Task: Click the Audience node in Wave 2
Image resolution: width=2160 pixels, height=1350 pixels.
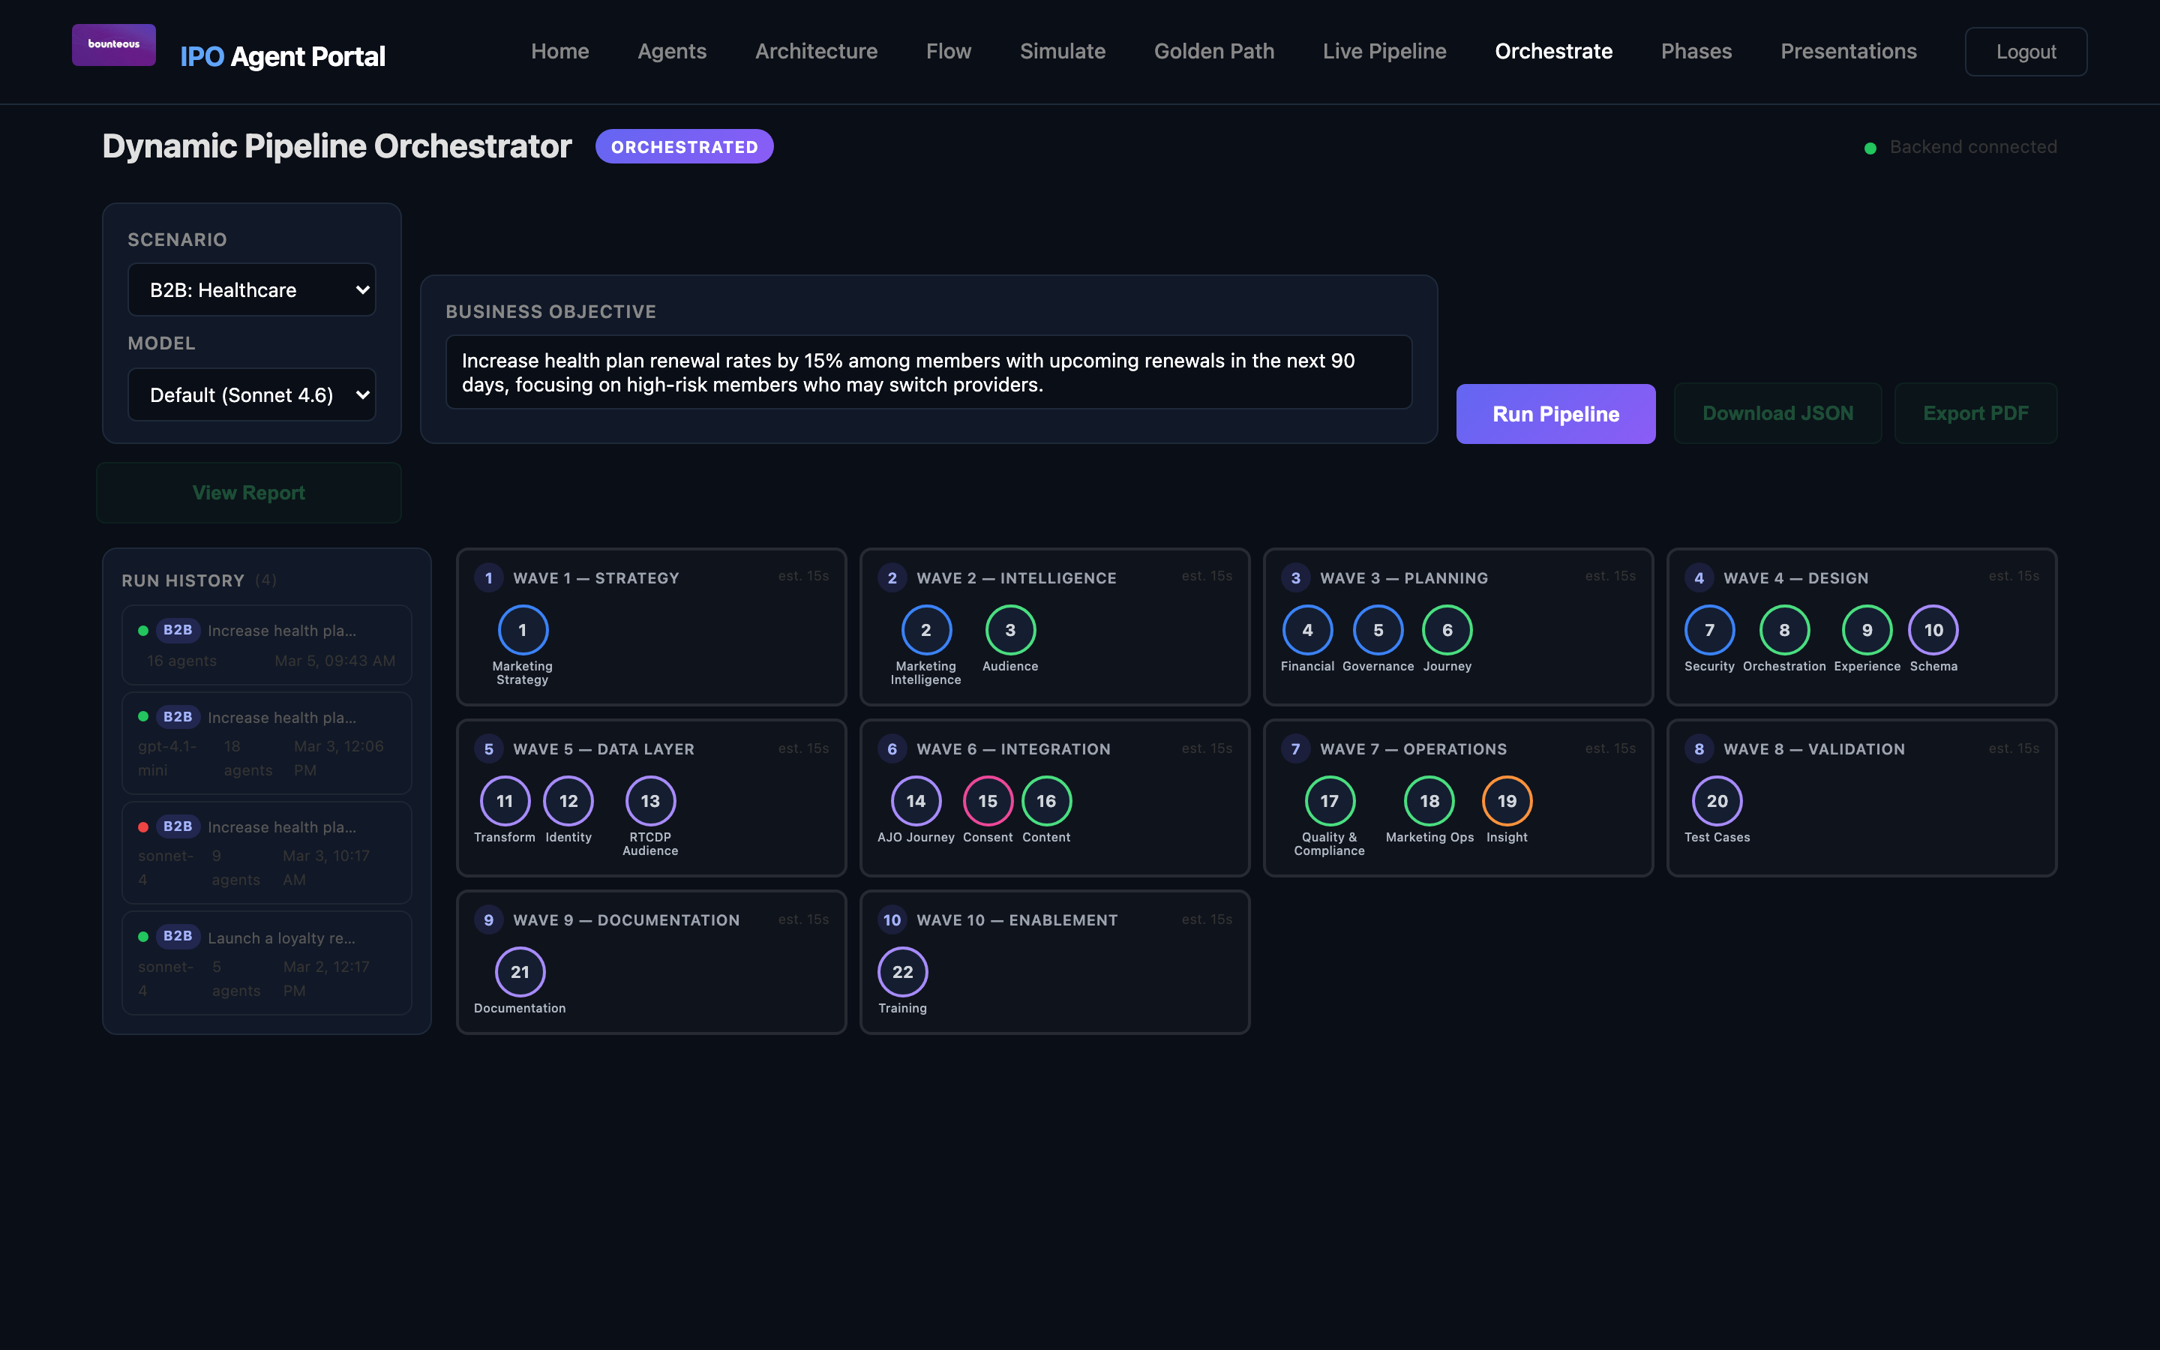Action: click(1009, 630)
